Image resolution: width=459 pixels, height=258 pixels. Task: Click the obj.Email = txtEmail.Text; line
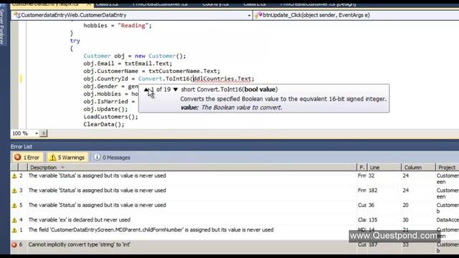coord(128,64)
